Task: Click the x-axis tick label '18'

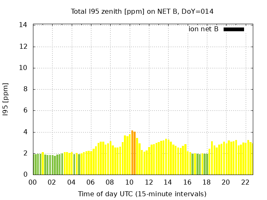Action: pyautogui.click(x=207, y=182)
